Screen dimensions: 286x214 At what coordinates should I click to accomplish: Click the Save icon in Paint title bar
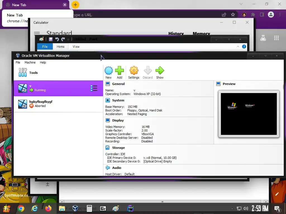pos(51,39)
